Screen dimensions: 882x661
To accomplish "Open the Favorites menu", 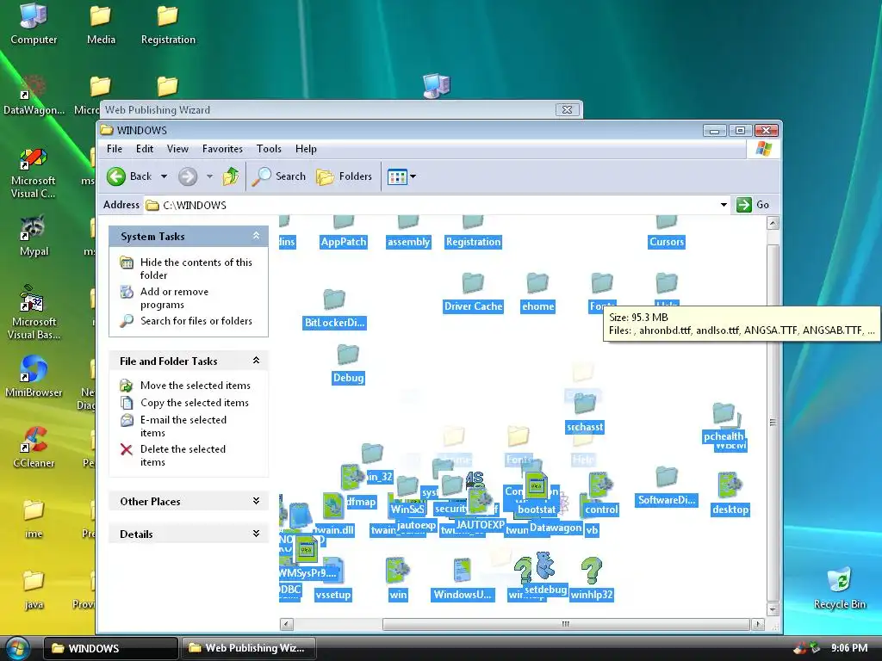I will (222, 149).
